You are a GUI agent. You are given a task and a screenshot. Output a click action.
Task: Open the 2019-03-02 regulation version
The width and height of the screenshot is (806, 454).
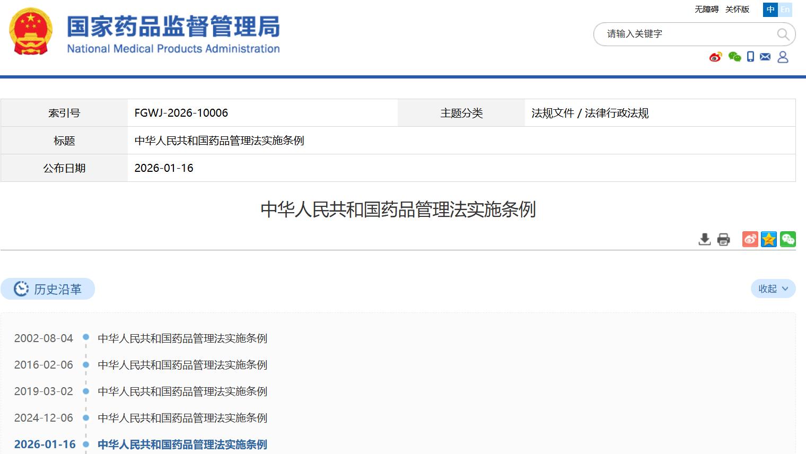182,391
